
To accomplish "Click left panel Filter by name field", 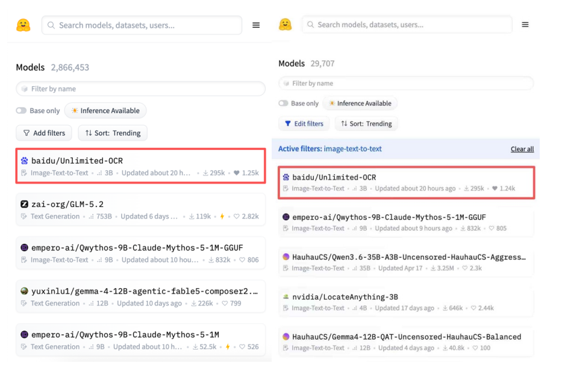I will point(140,88).
